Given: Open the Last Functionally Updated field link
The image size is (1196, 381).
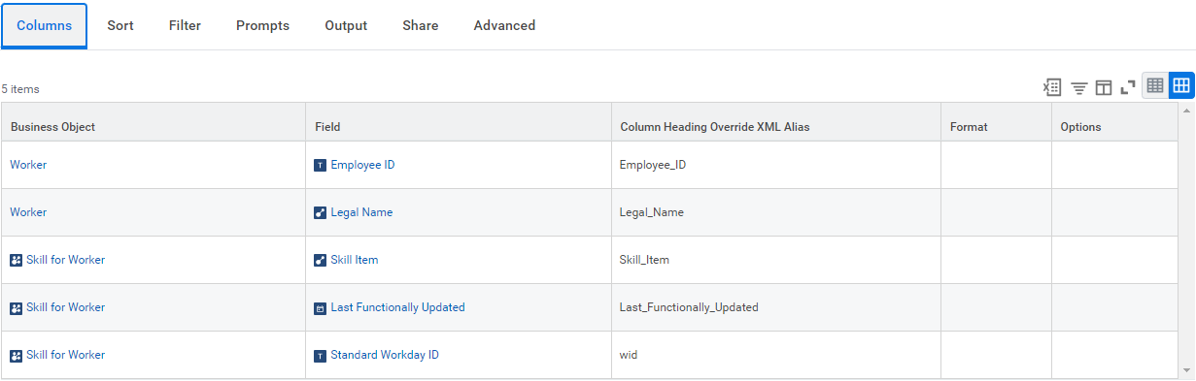Looking at the screenshot, I should (x=397, y=307).
